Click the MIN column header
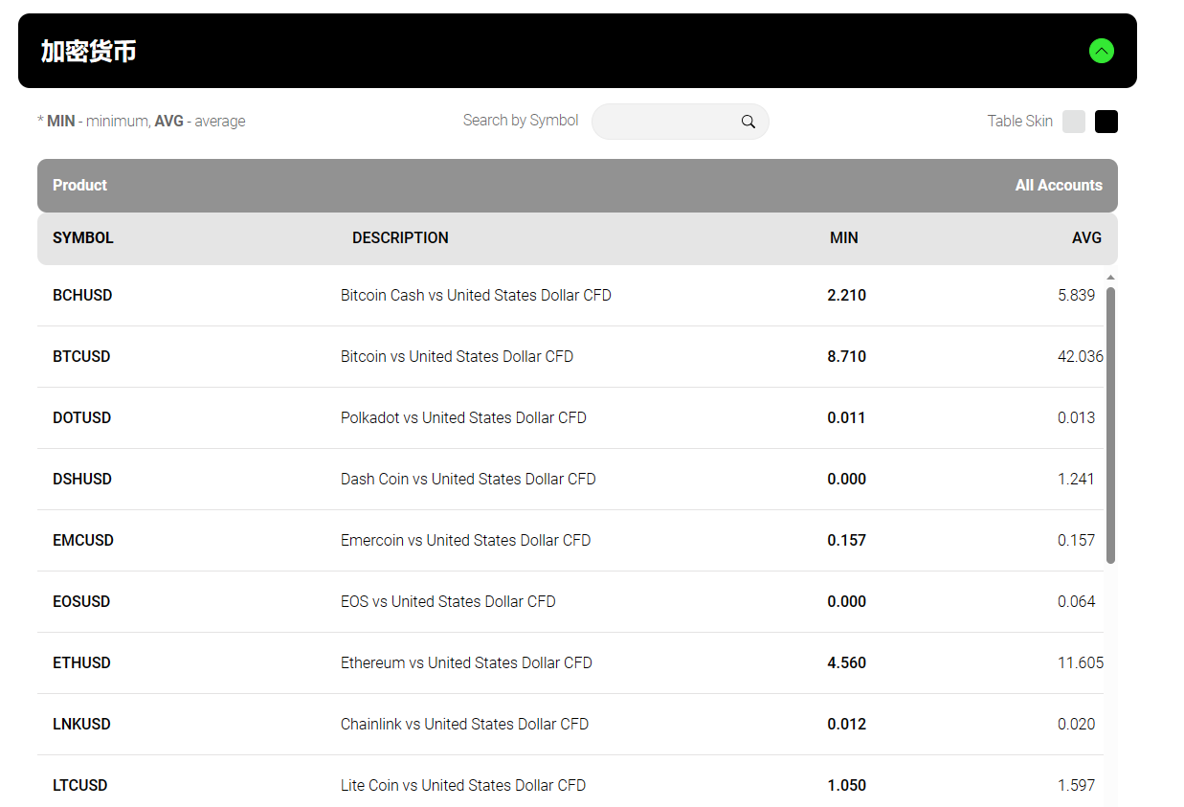 [844, 238]
